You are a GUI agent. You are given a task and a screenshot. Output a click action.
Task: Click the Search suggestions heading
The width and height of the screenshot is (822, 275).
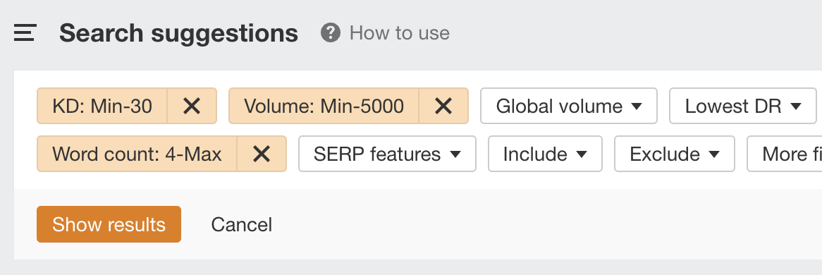[179, 33]
